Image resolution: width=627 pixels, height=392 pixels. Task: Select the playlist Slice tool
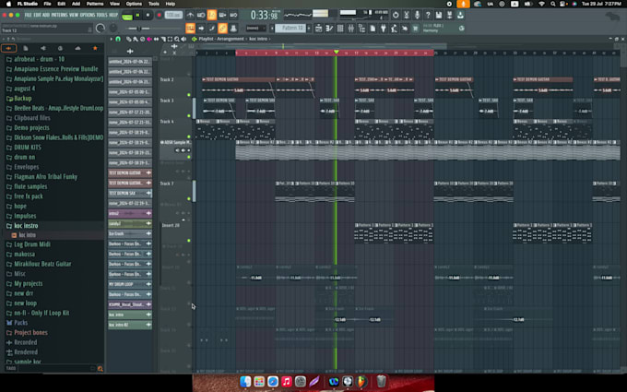point(163,39)
